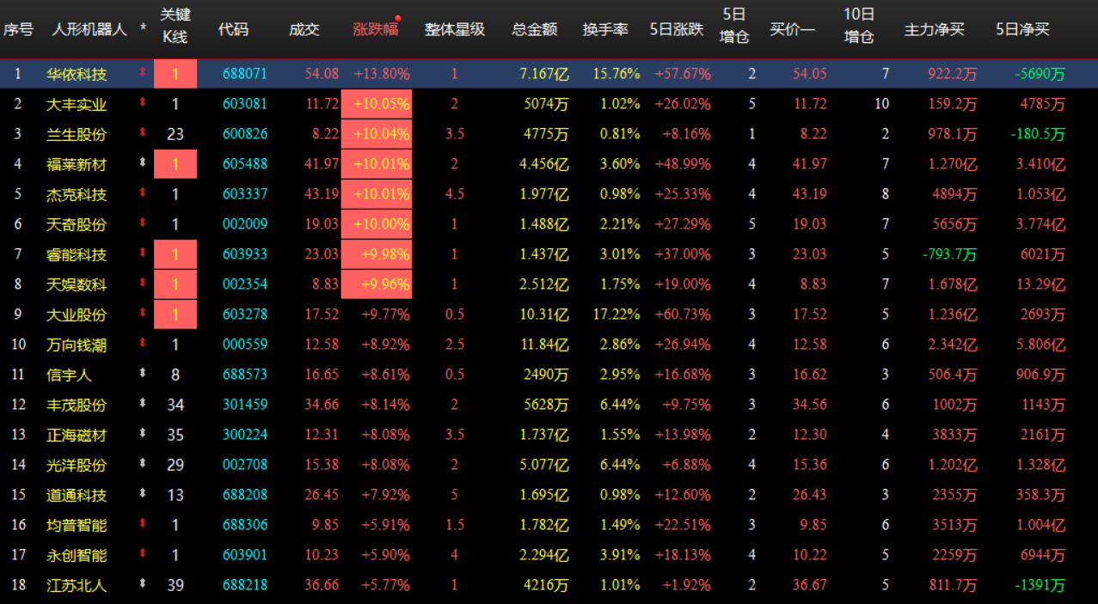
Task: Click the marker icon beside 华依科技
Action: coord(143,73)
